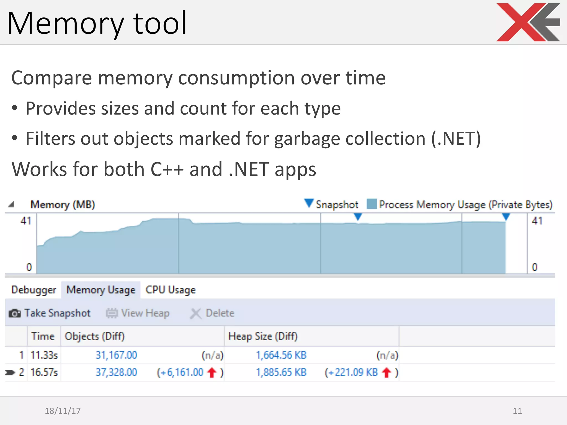Click the Memory (MB) graph title
Viewport: 567px width, 425px height.
click(x=63, y=205)
